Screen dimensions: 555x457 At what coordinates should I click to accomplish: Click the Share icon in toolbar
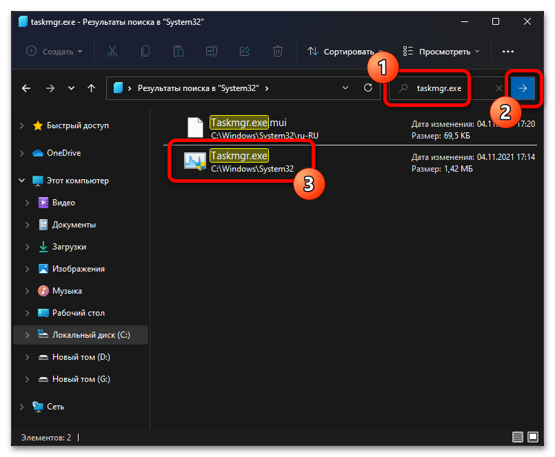[245, 51]
